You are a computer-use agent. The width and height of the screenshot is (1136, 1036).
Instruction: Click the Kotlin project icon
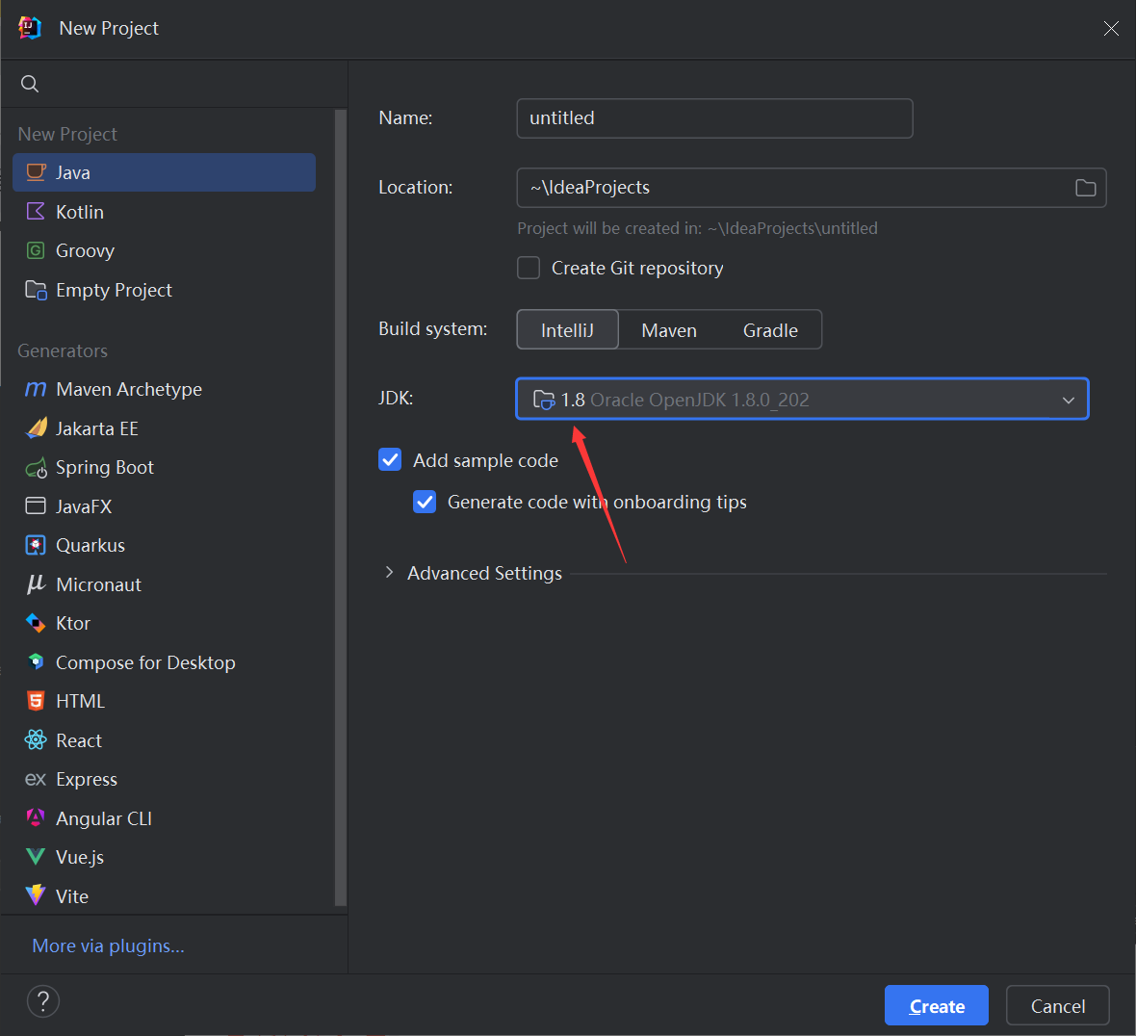pyautogui.click(x=36, y=212)
